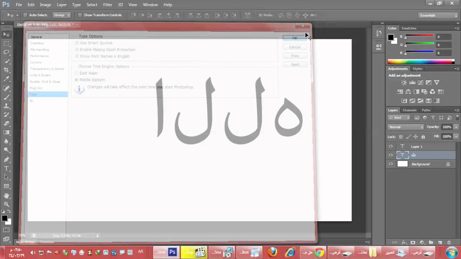Toggle Enable Missing Glyph Protection

tap(77, 50)
